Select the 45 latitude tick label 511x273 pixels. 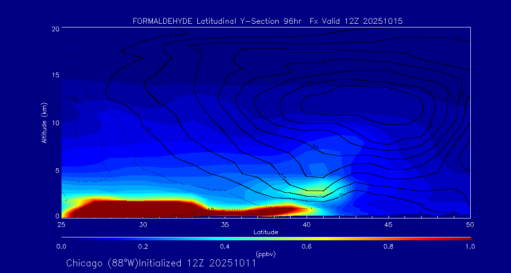pyautogui.click(x=388, y=224)
